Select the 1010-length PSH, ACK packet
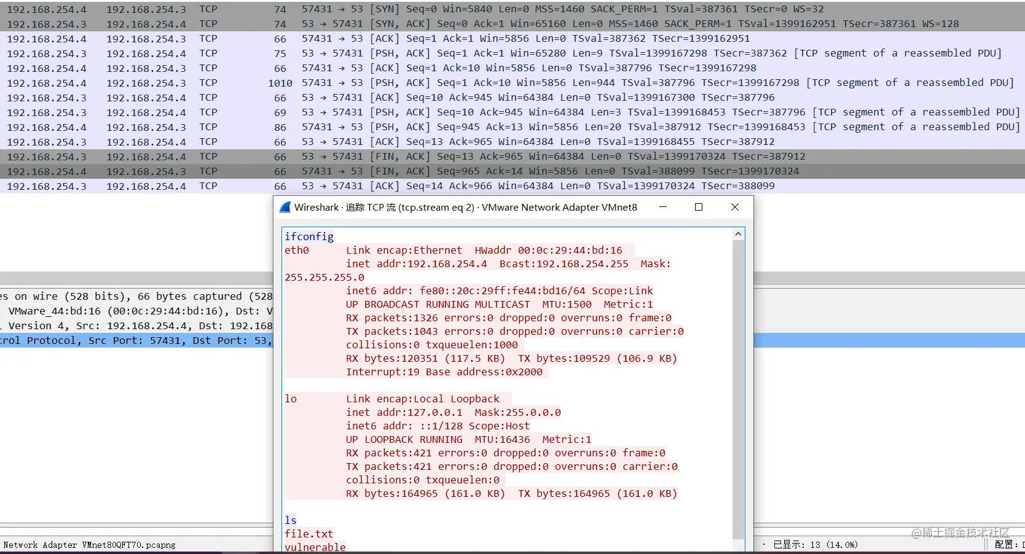1025x554 pixels. pyautogui.click(x=512, y=83)
